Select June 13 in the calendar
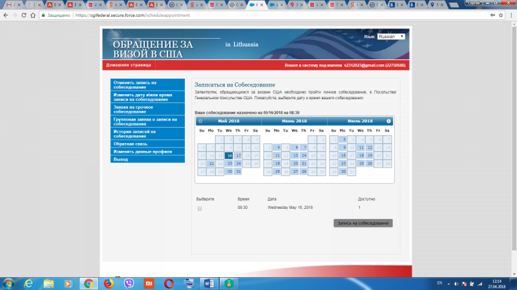The image size is (517, 290). pyautogui.click(x=295, y=155)
